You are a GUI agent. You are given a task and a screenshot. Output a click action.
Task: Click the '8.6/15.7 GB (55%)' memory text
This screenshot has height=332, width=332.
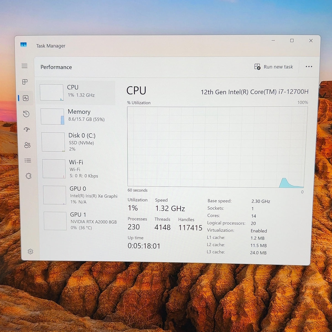(86, 120)
